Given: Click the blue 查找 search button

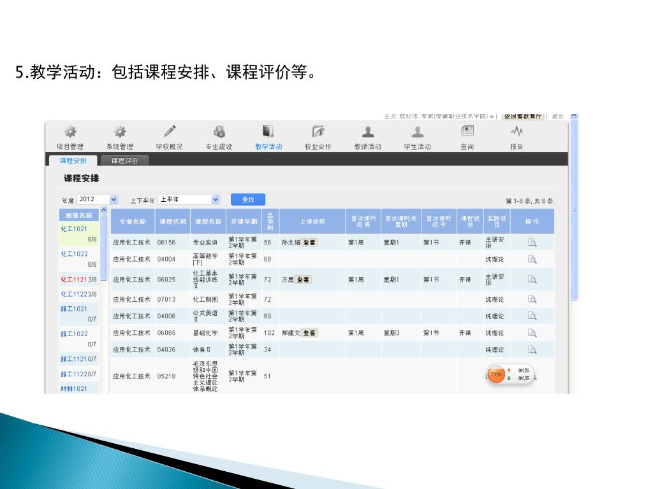Looking at the screenshot, I should pos(248,199).
